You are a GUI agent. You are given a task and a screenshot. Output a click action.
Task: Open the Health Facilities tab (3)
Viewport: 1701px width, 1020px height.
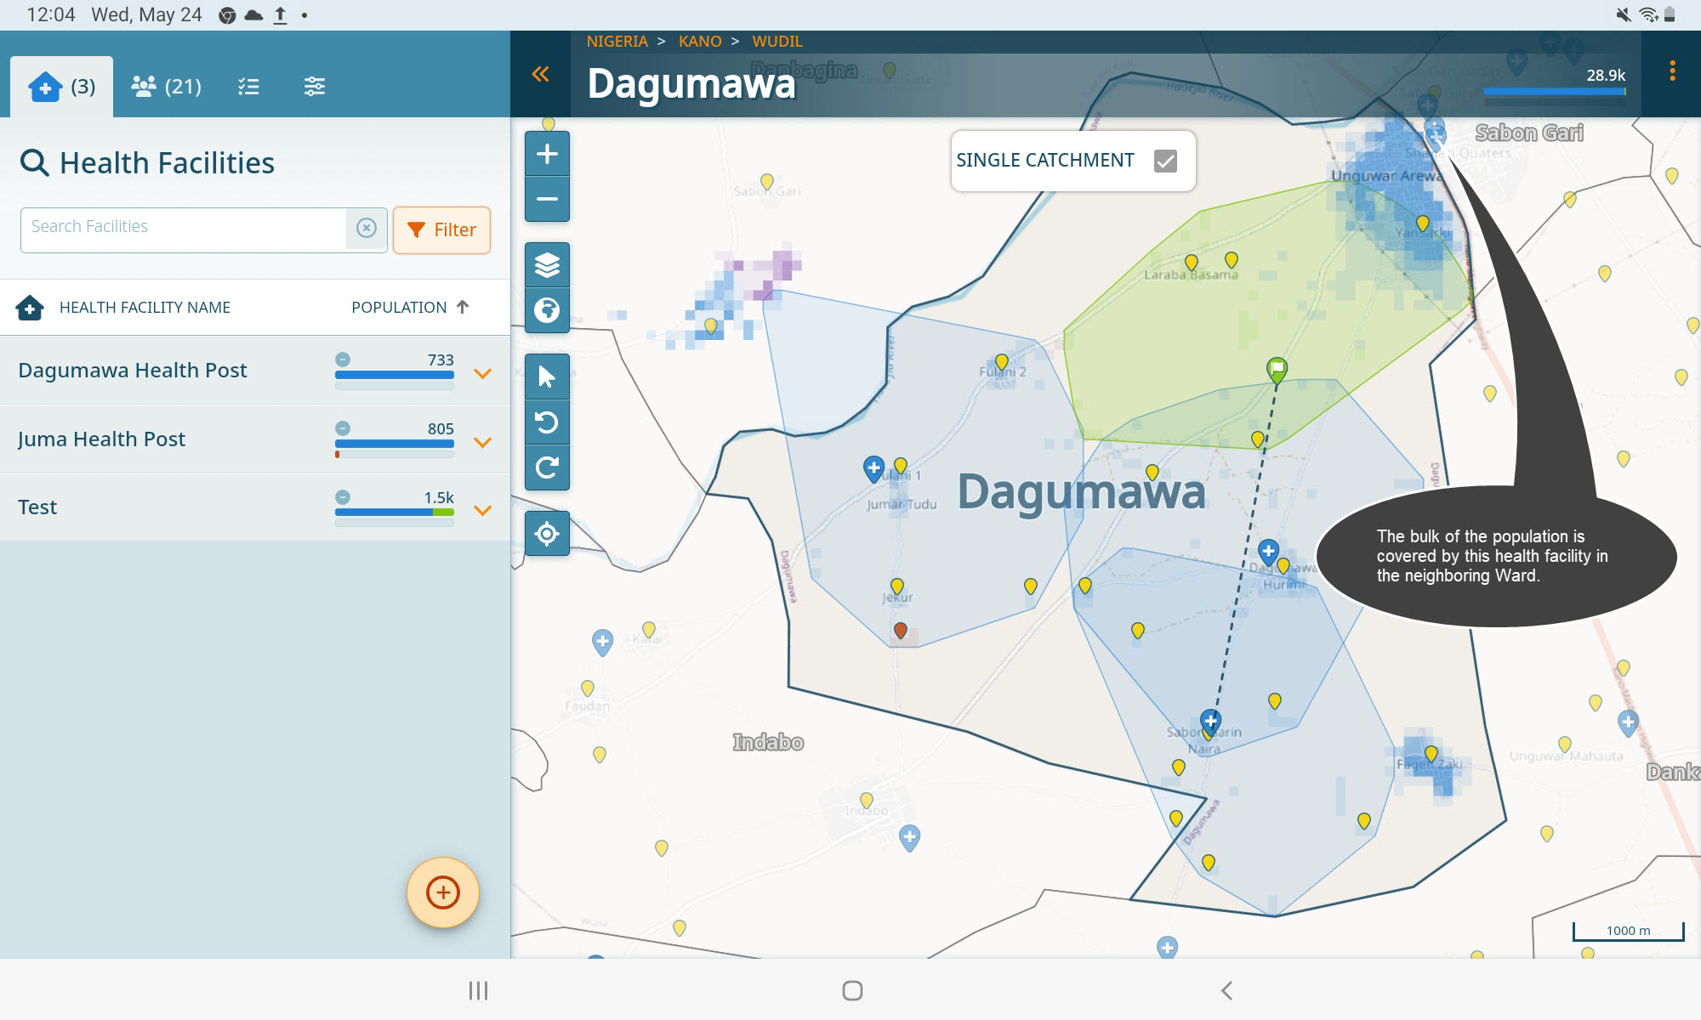pyautogui.click(x=61, y=86)
